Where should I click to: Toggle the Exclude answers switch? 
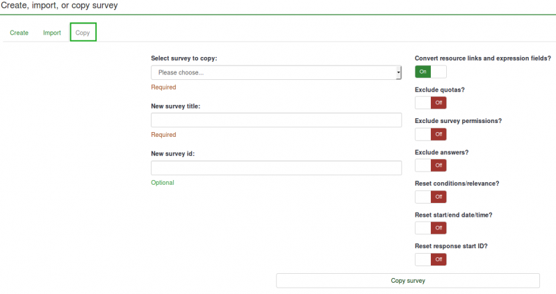[x=430, y=165]
